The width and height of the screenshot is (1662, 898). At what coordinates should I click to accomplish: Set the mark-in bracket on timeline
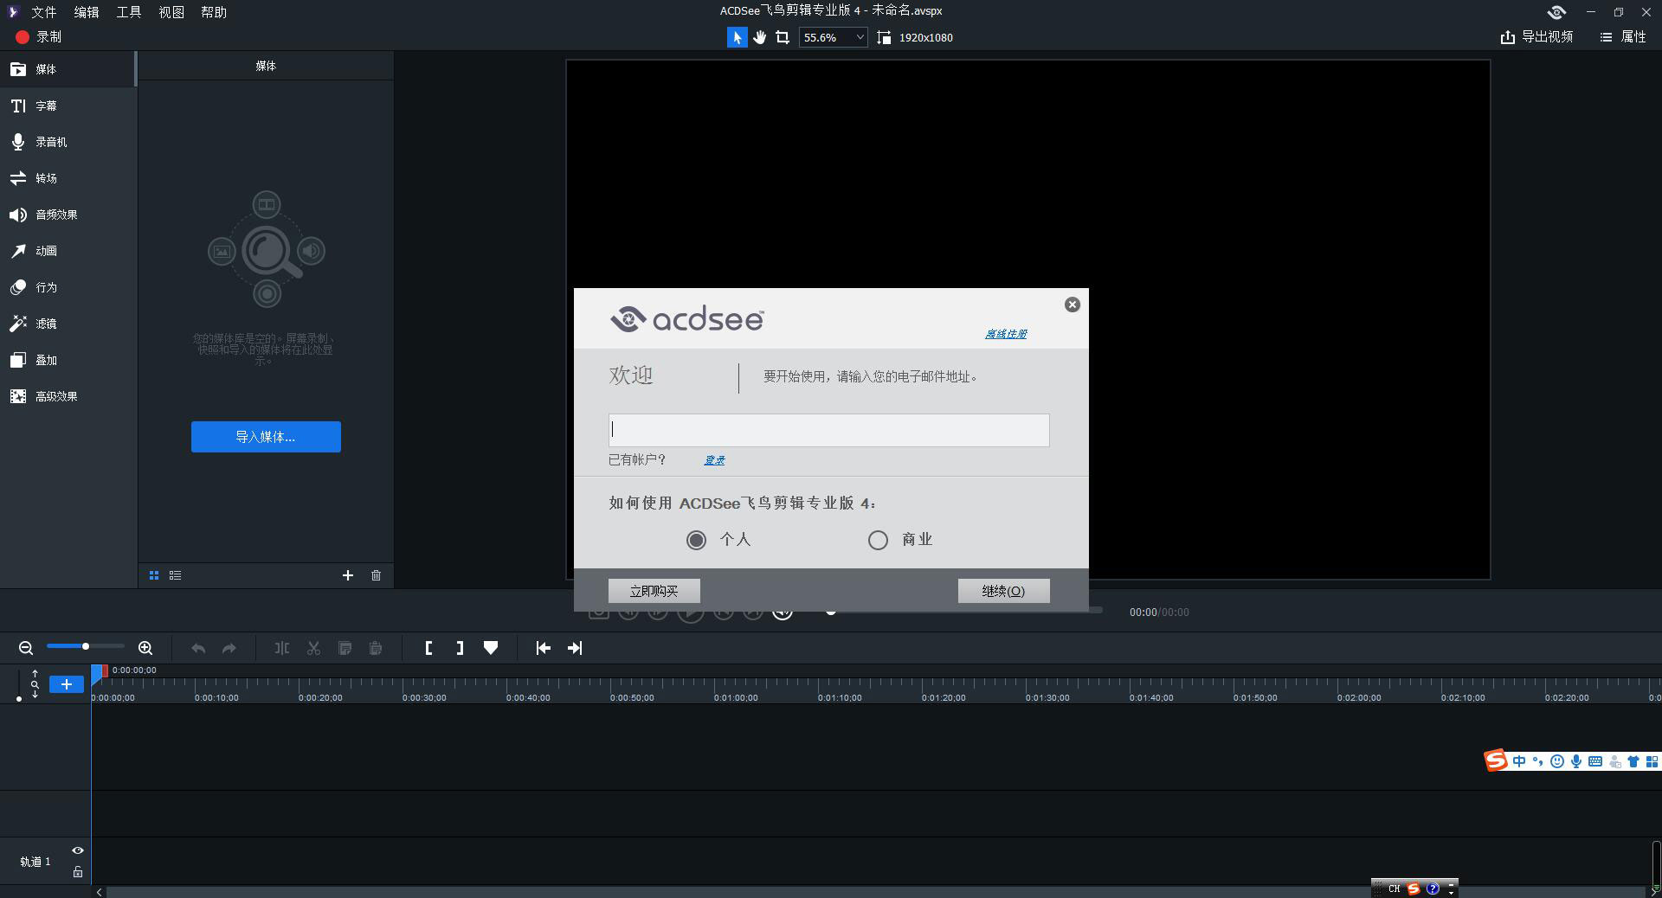tap(428, 648)
